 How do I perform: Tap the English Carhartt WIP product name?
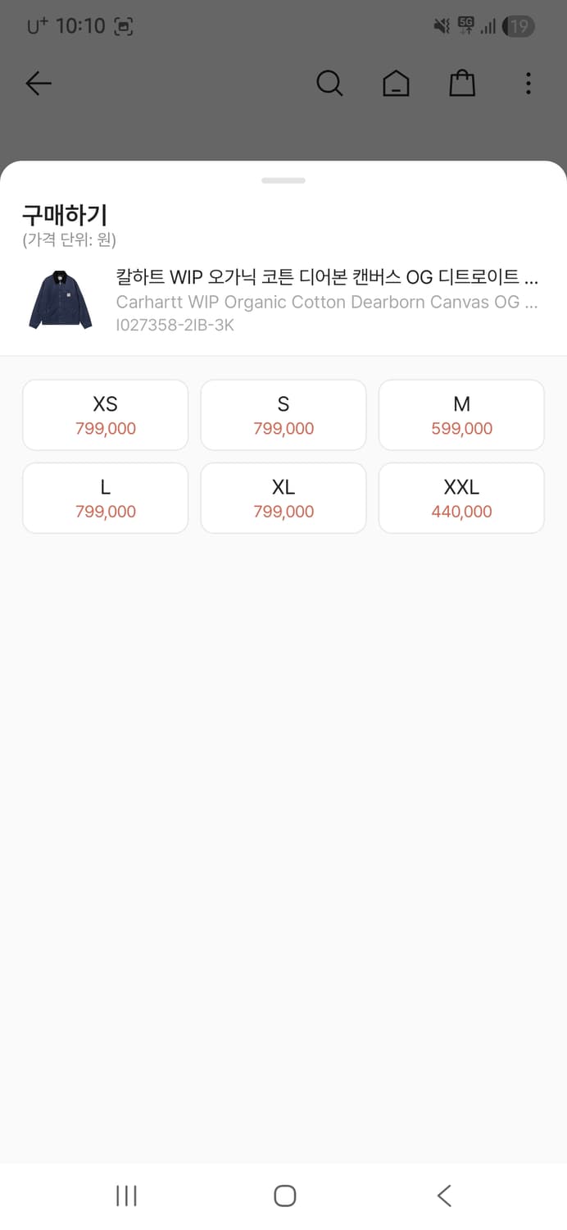(326, 302)
